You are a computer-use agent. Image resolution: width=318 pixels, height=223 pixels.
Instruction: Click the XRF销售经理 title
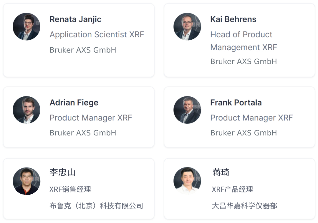click(70, 189)
